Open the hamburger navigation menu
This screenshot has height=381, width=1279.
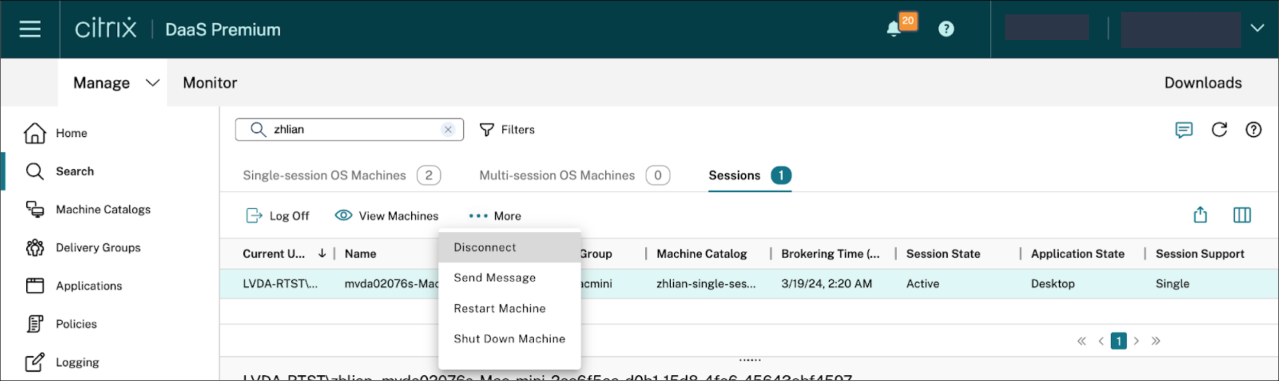tap(30, 29)
